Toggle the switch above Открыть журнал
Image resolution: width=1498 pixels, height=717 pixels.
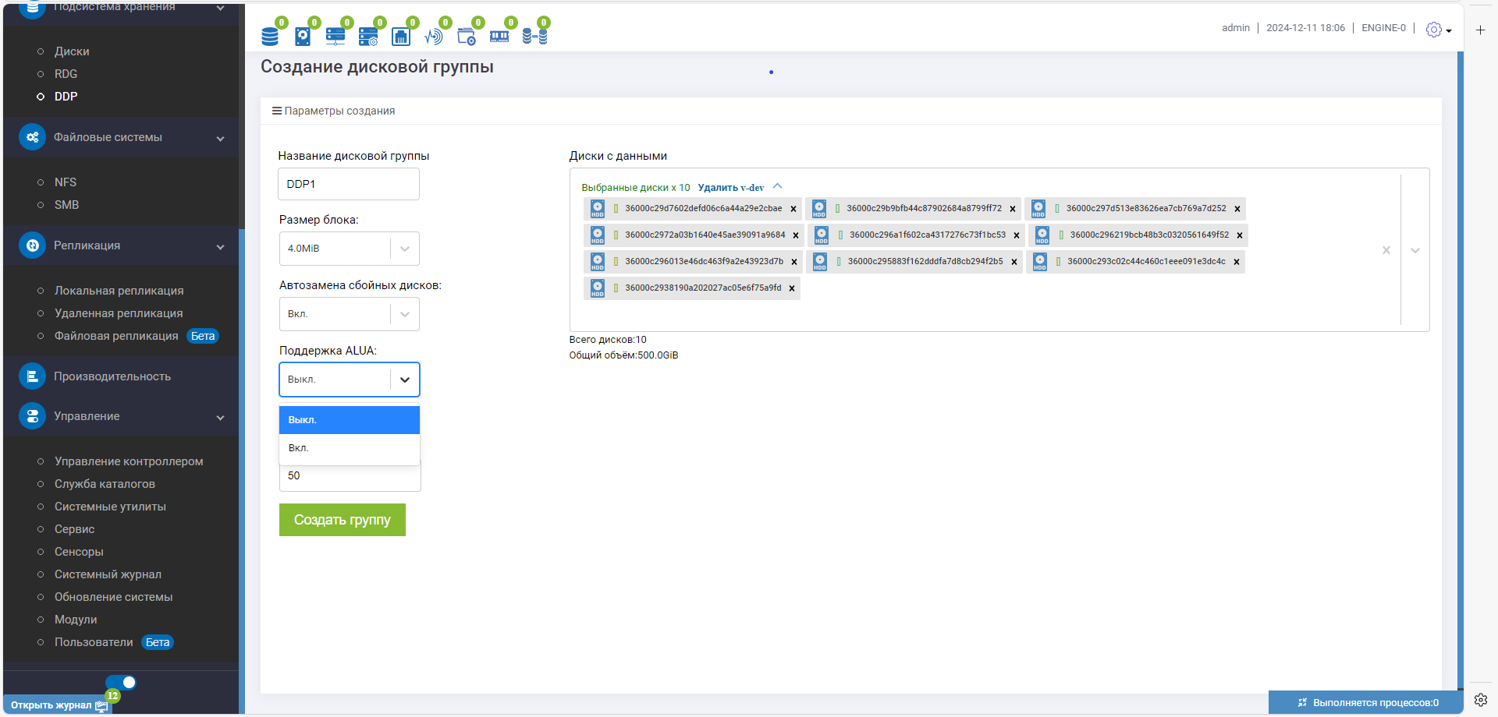coord(122,682)
